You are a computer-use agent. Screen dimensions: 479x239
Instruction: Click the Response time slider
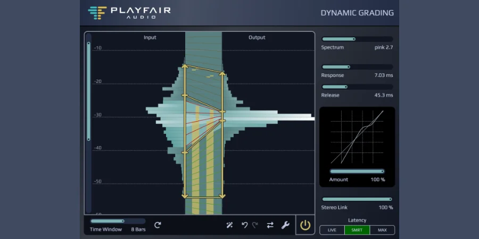357,67
